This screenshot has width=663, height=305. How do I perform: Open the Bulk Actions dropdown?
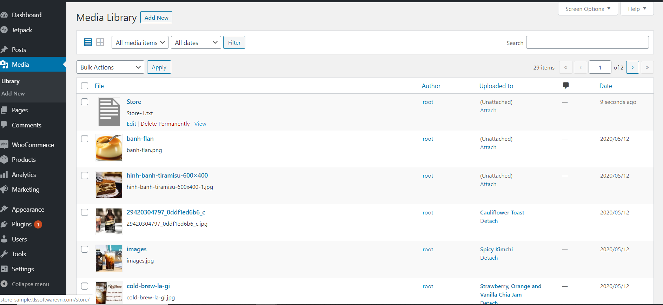coord(110,67)
